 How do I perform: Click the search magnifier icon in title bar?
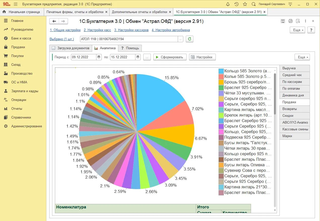[x=254, y=4]
